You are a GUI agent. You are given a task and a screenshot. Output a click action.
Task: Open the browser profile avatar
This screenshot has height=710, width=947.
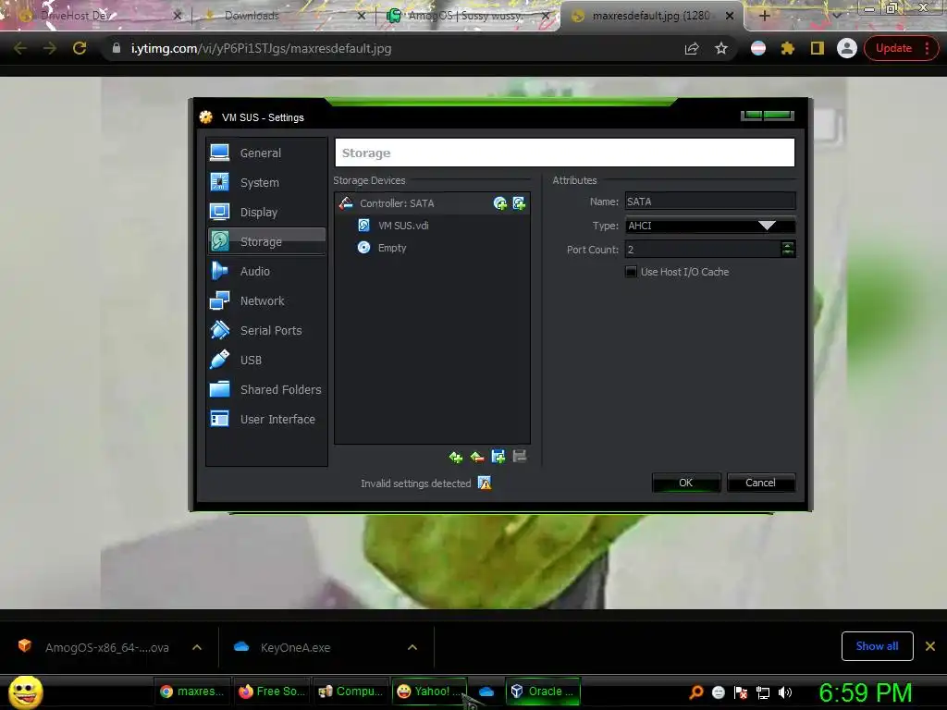847,48
